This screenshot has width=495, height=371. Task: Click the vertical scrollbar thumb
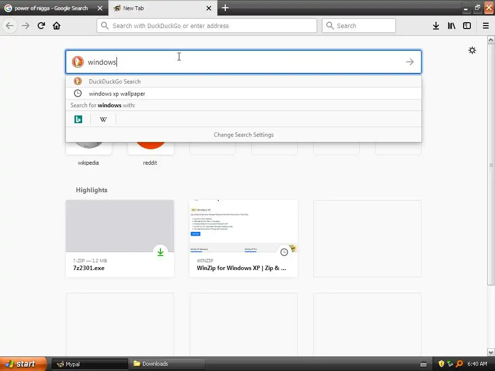(x=491, y=164)
